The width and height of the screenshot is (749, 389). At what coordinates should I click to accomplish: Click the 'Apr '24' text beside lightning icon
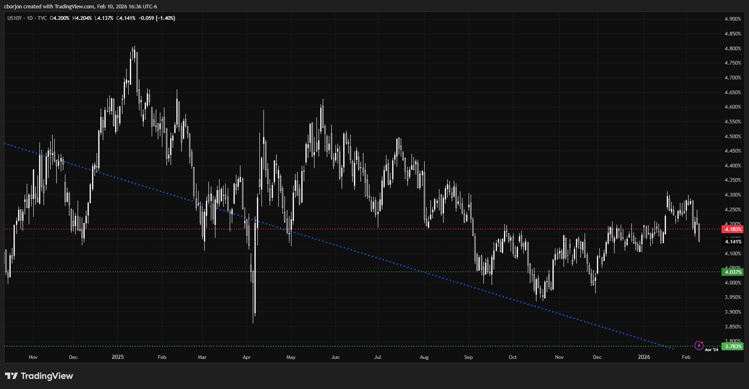coord(711,350)
